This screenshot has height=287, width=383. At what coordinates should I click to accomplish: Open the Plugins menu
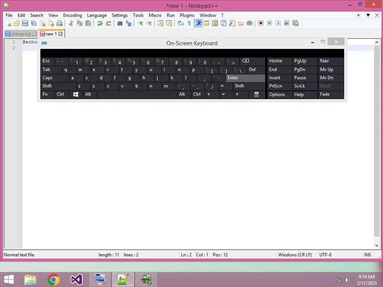coord(187,15)
